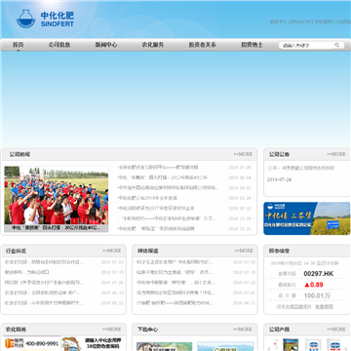Viewport: 351px width, 351px height.
Task: Open the 招贤纳士 menu item
Action: click(x=252, y=45)
